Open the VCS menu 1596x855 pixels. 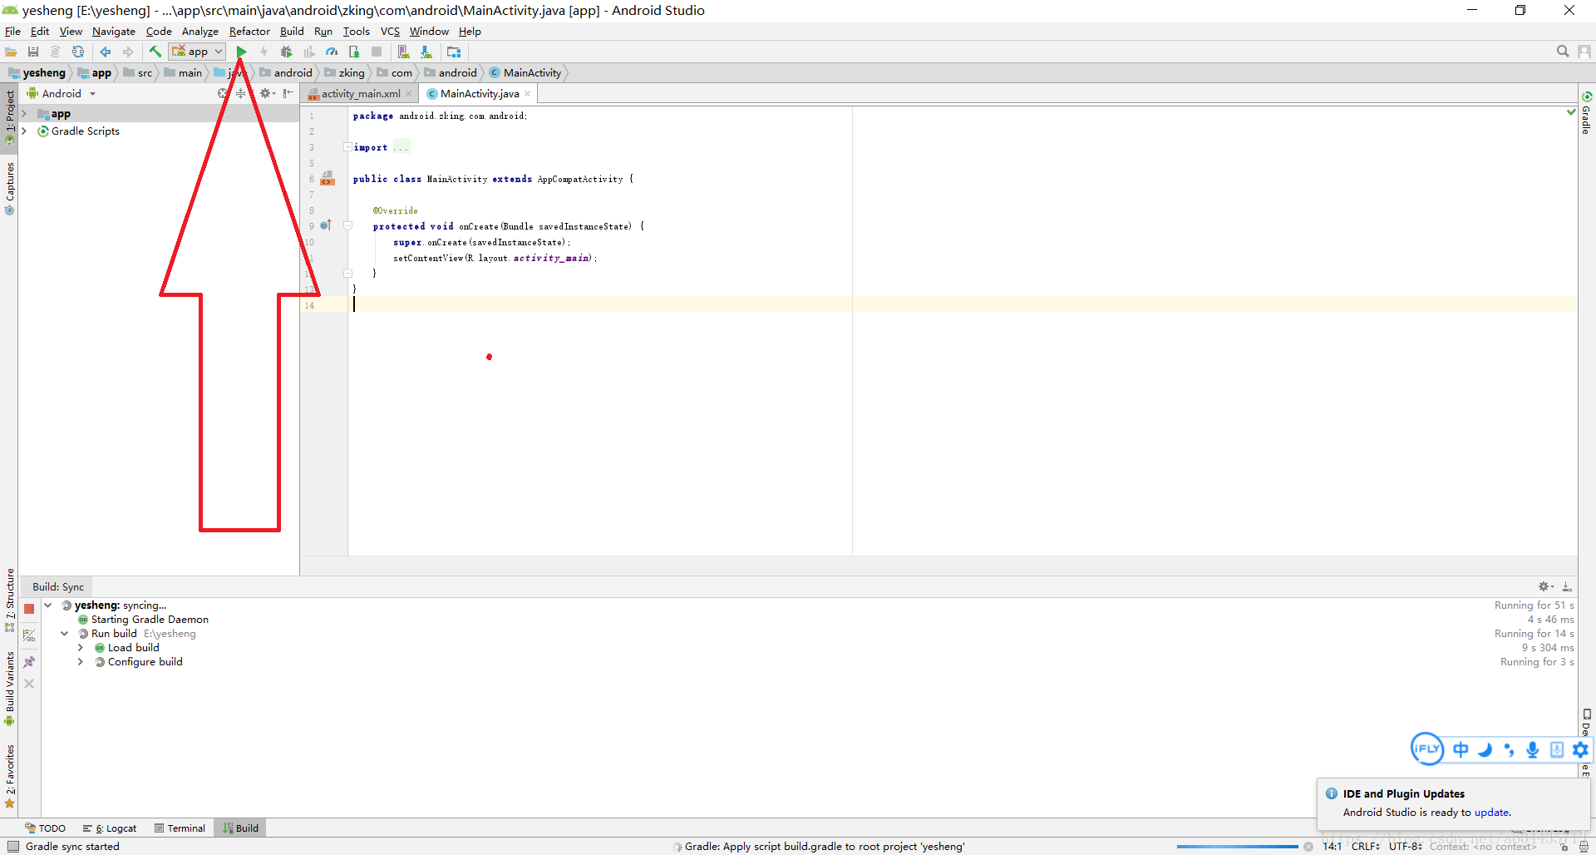(390, 32)
